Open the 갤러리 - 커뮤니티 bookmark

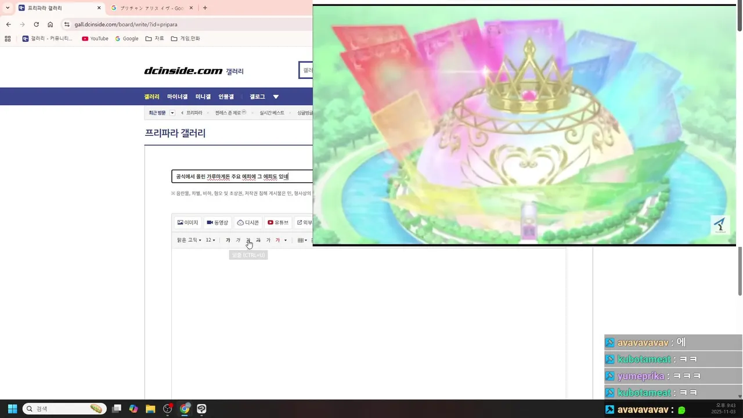[x=48, y=38]
